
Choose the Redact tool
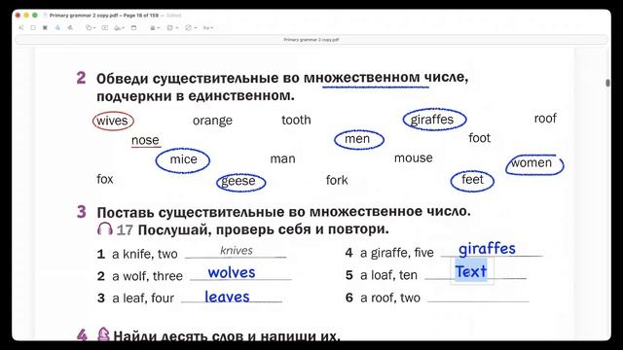pos(45,28)
